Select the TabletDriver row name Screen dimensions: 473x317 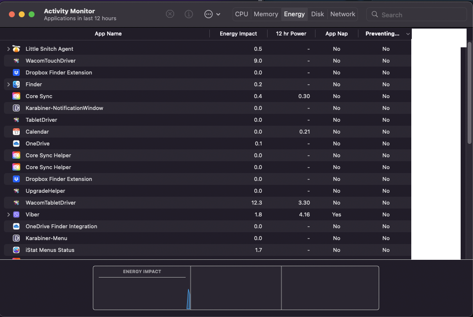pyautogui.click(x=41, y=120)
